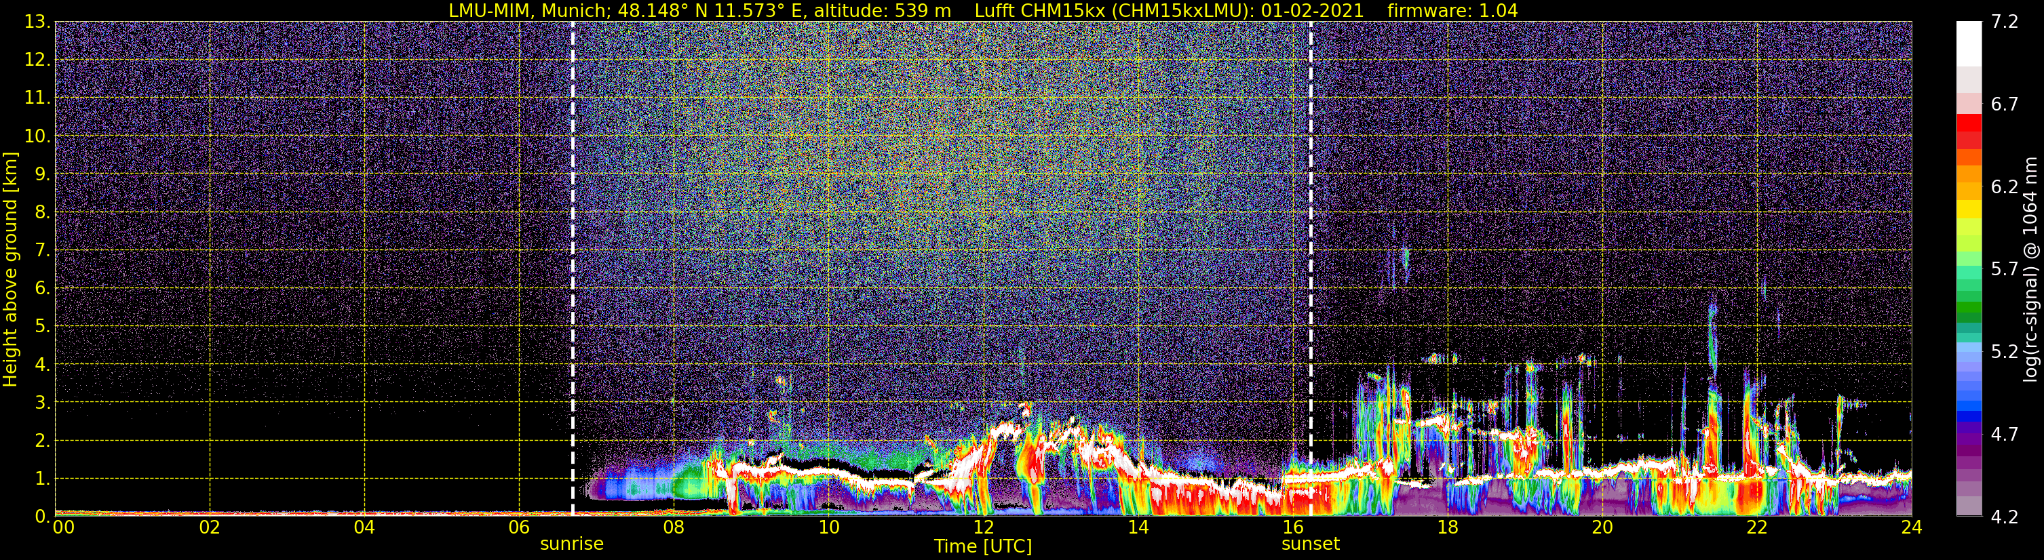2044x560 pixels.
Task: Click the x-axis tick label 10
Action: click(x=828, y=528)
